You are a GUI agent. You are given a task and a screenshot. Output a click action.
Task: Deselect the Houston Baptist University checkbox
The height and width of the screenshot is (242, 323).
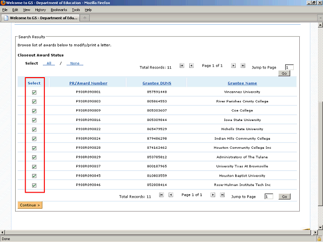click(34, 176)
